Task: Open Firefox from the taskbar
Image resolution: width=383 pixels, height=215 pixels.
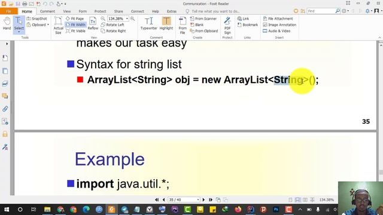Action: 238,210
